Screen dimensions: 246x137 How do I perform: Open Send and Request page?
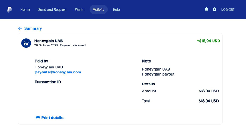click(x=52, y=9)
